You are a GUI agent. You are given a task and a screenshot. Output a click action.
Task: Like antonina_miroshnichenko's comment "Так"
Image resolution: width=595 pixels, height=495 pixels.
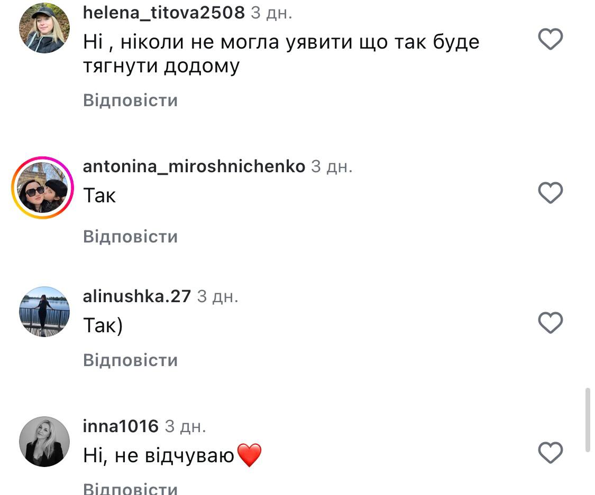click(550, 192)
